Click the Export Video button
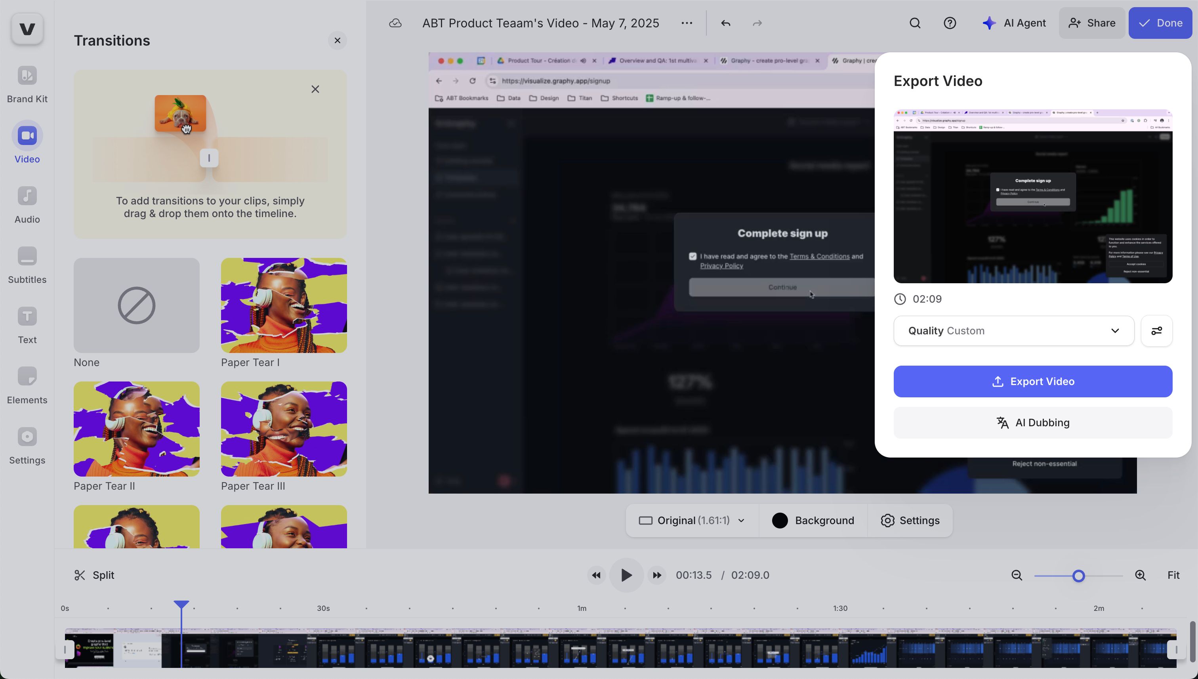This screenshot has height=679, width=1198. [x=1033, y=381]
